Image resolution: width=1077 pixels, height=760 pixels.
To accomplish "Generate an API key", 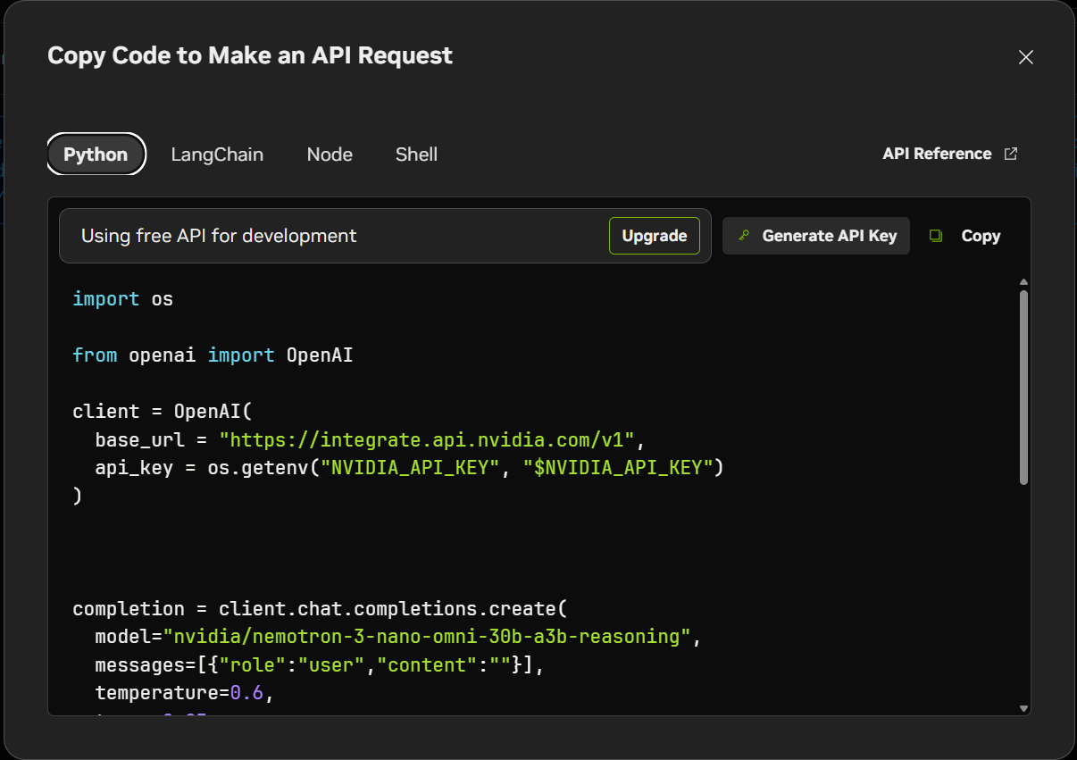I will click(x=816, y=236).
